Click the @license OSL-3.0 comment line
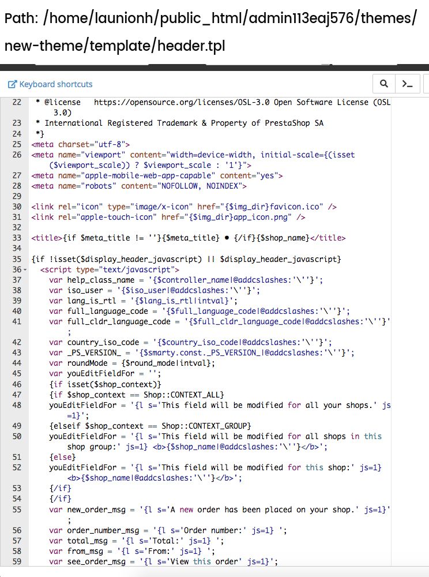 (x=213, y=107)
